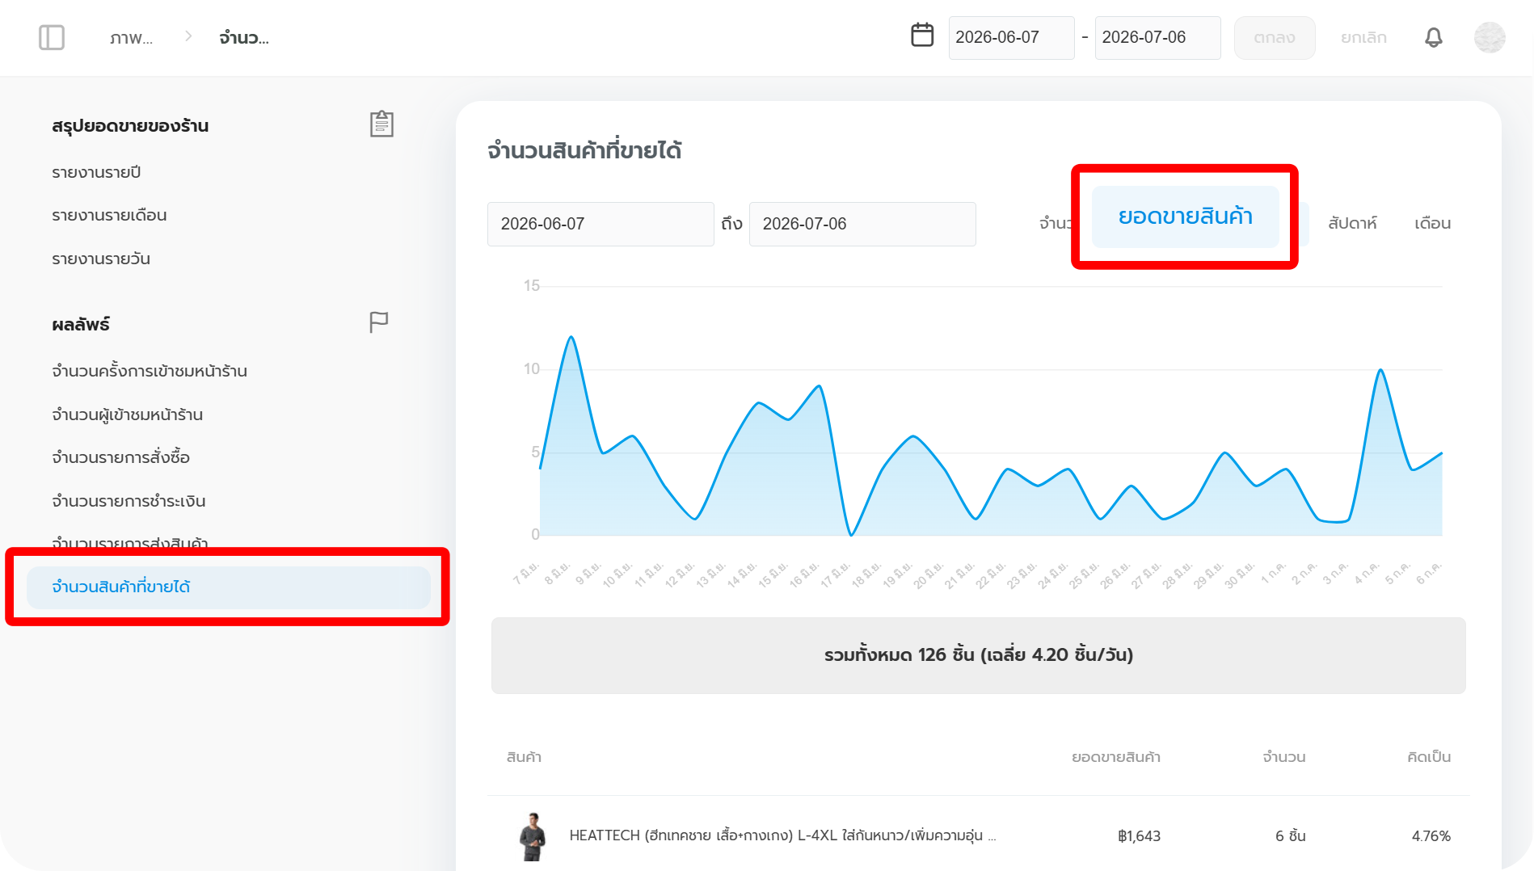Image resolution: width=1534 pixels, height=871 pixels.
Task: Click the สรุปยอดขายของร้าน section heading
Action: (130, 126)
